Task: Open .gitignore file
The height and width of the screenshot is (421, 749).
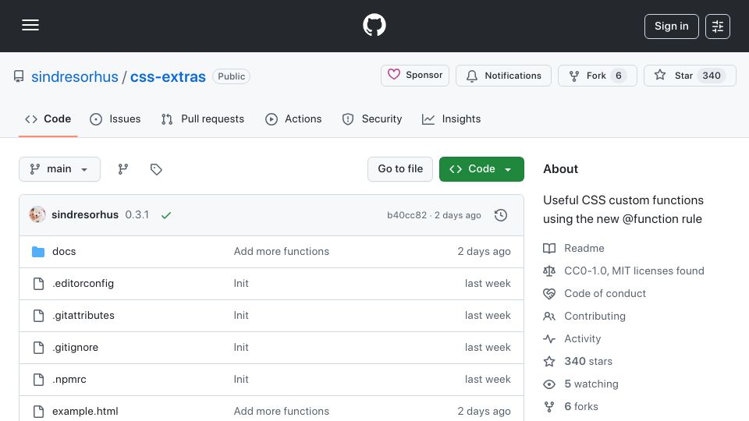Action: [76, 348]
